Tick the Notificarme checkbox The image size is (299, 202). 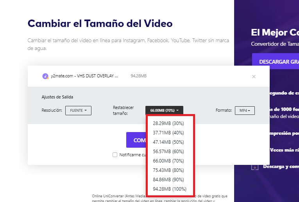tap(115, 155)
